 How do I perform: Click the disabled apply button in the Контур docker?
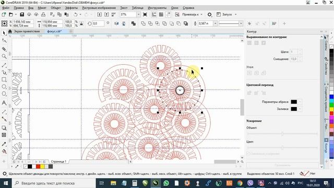pyautogui.click(x=282, y=165)
